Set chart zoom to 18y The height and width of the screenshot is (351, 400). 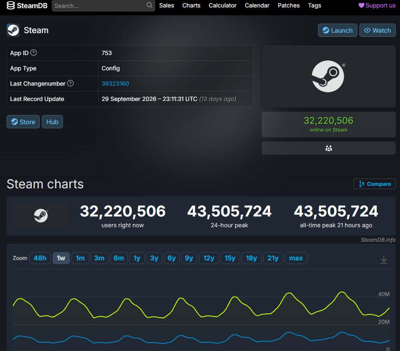251,258
